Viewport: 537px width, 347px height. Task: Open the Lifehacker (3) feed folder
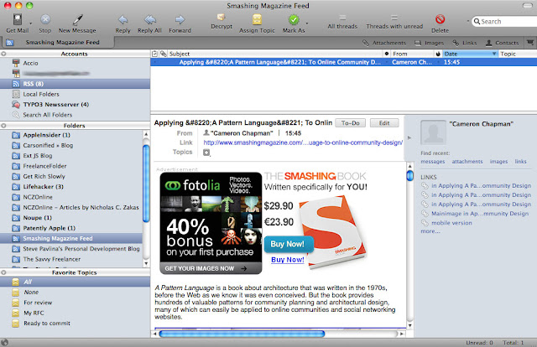(71, 187)
